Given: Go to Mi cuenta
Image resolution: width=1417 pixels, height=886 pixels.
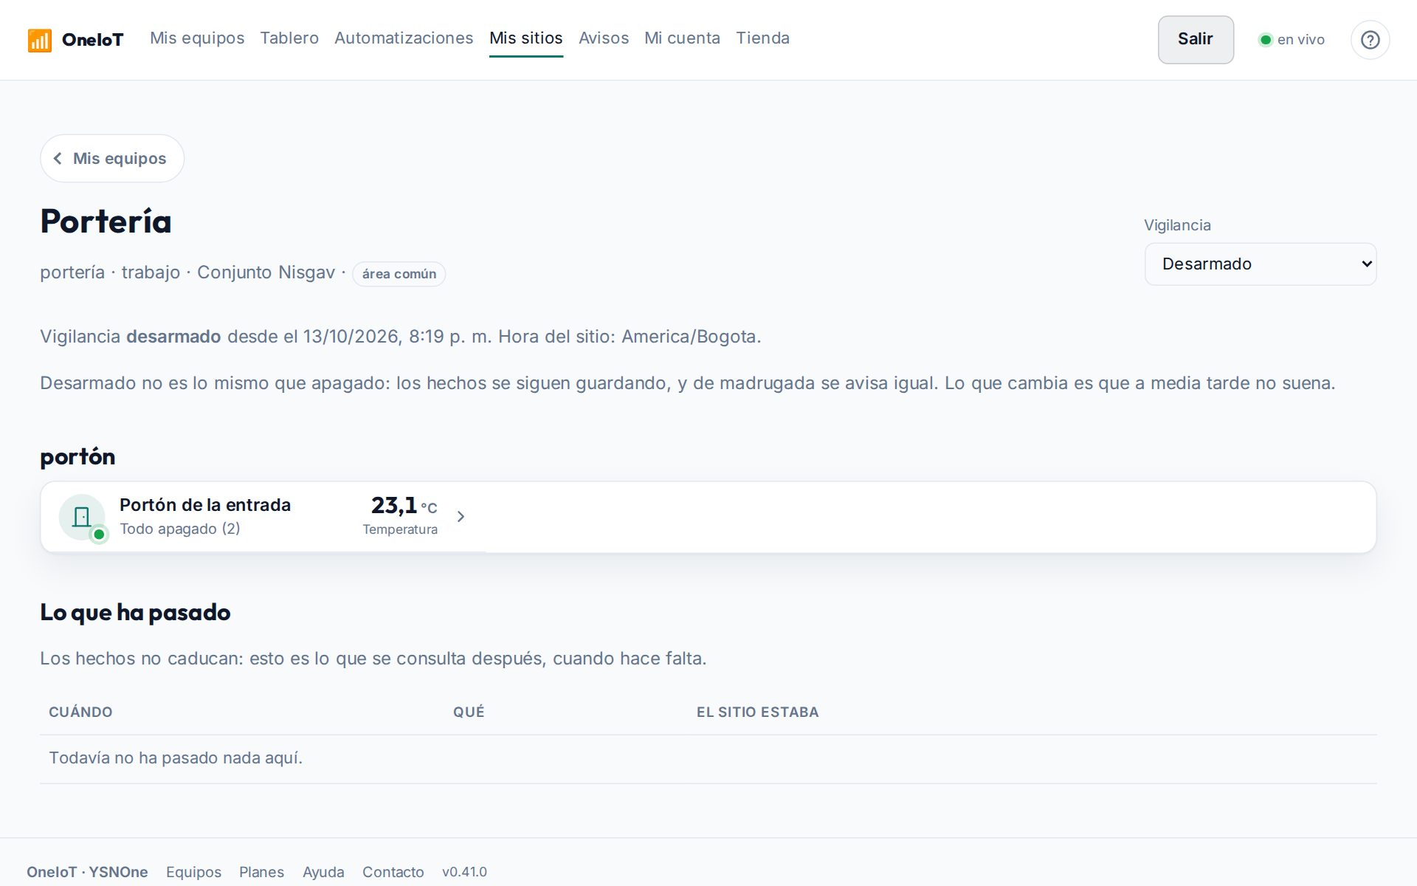Looking at the screenshot, I should coord(682,38).
